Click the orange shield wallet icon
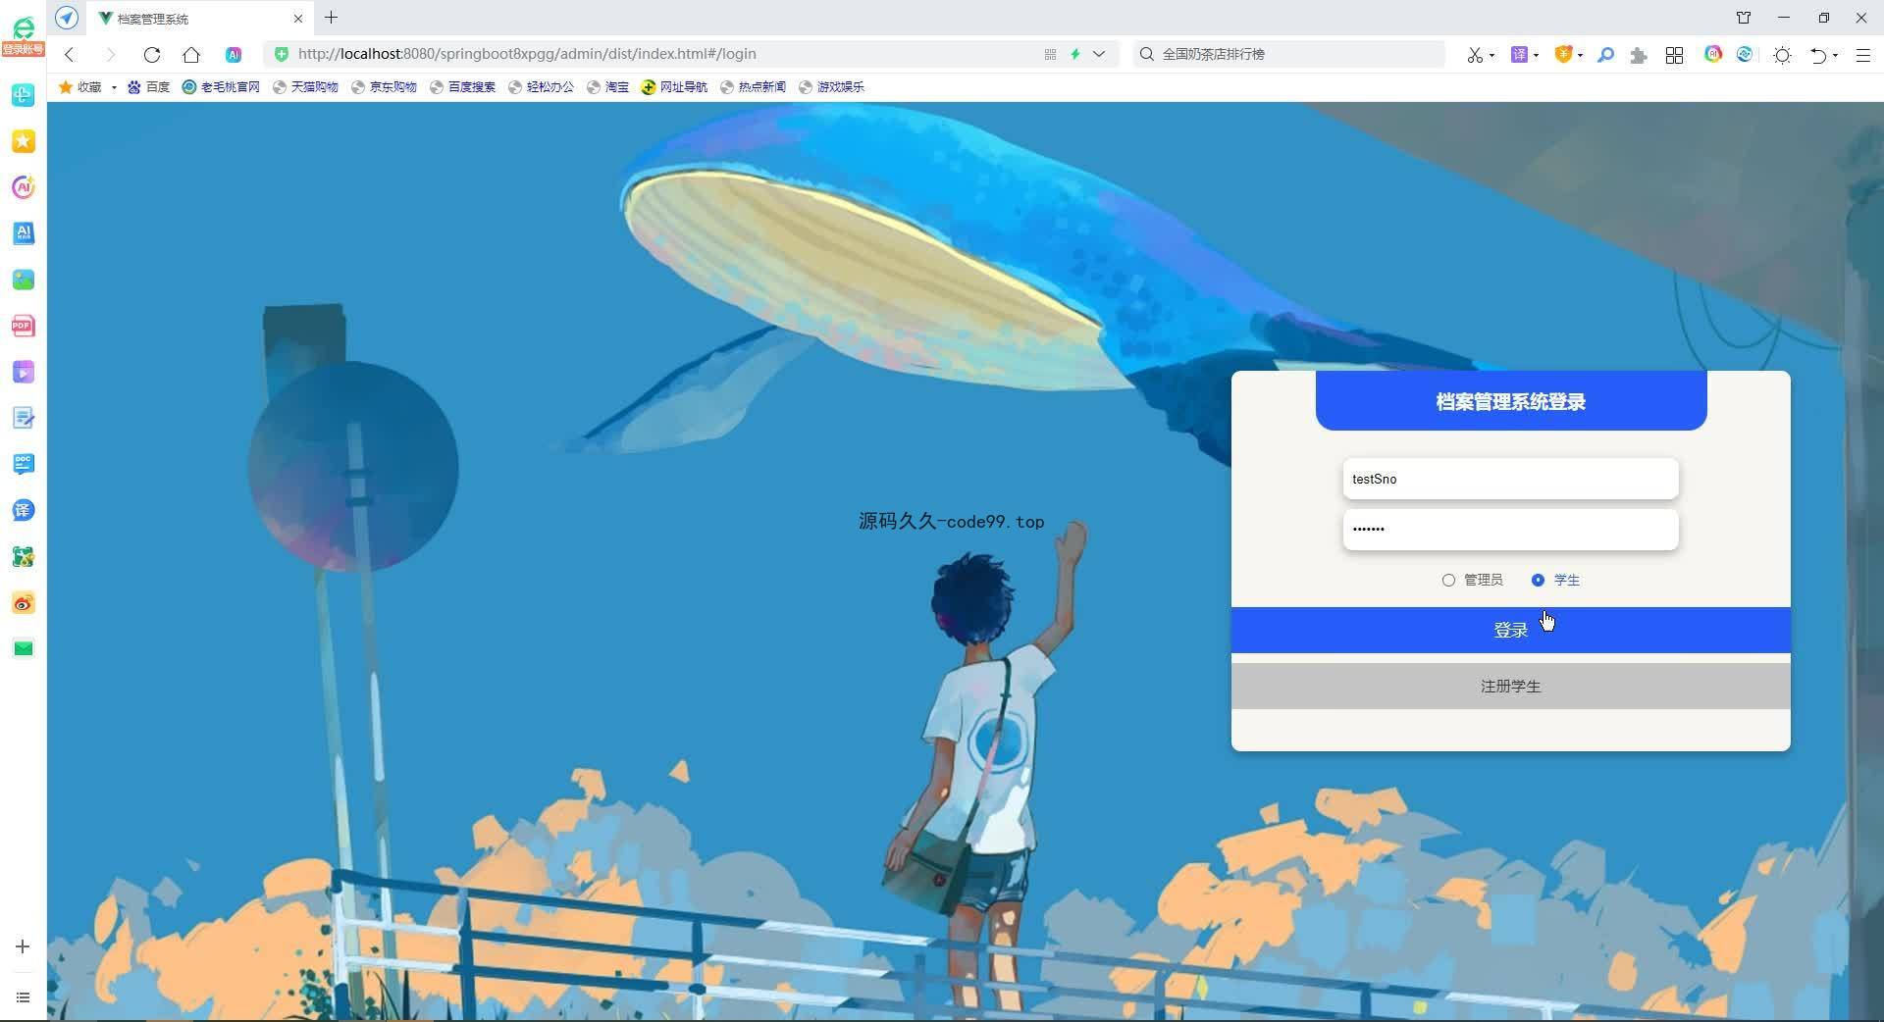This screenshot has height=1022, width=1884. (x=1564, y=55)
